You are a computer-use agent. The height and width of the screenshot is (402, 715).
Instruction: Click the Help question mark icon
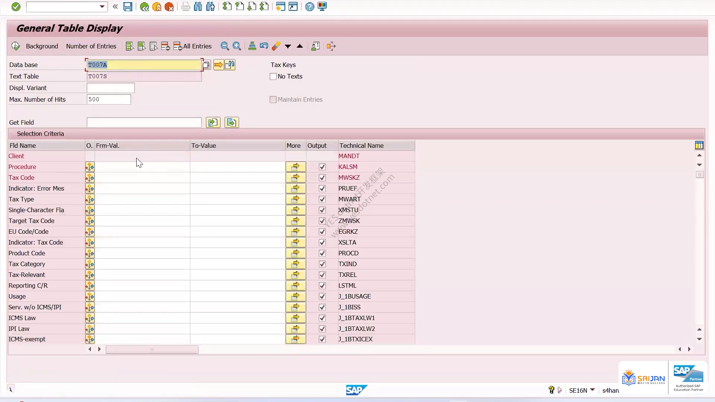pos(309,7)
